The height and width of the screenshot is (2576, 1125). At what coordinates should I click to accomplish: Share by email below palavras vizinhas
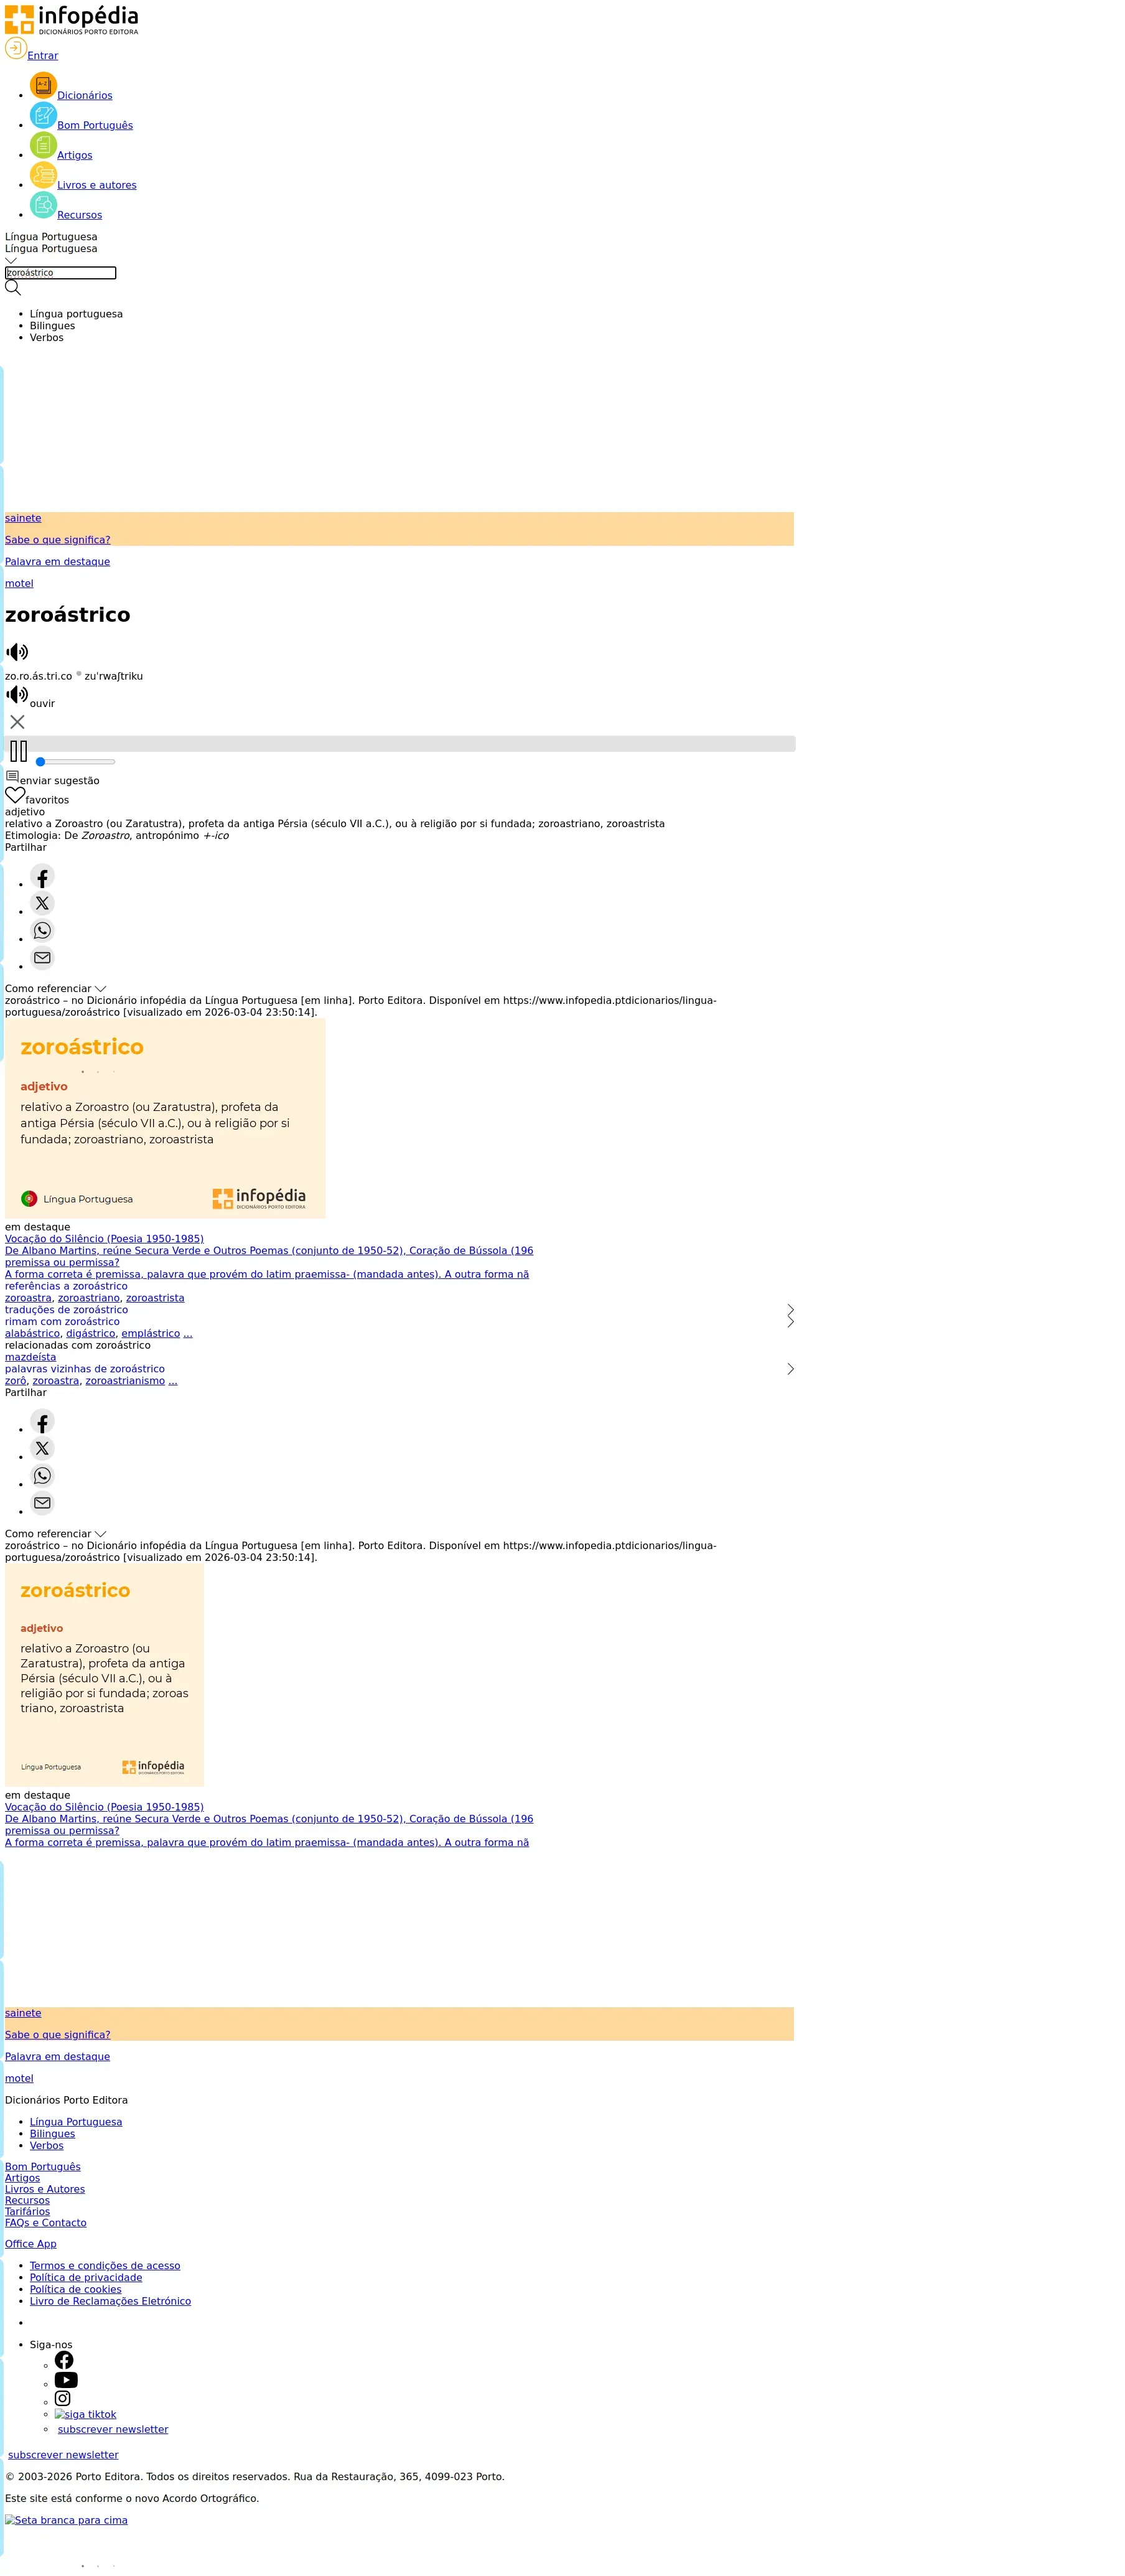click(42, 1503)
